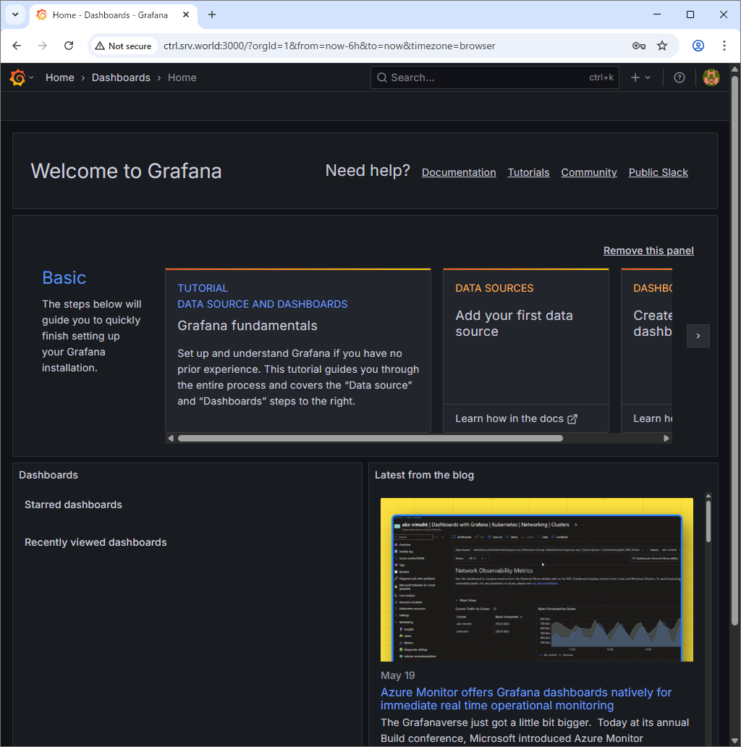
Task: Click the Not secure site indicator
Action: point(124,46)
